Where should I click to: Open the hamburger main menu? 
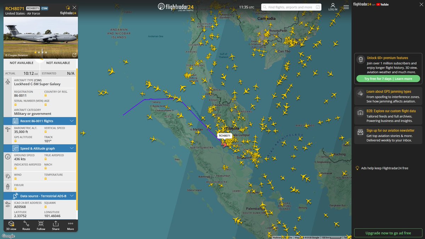tap(346, 7)
